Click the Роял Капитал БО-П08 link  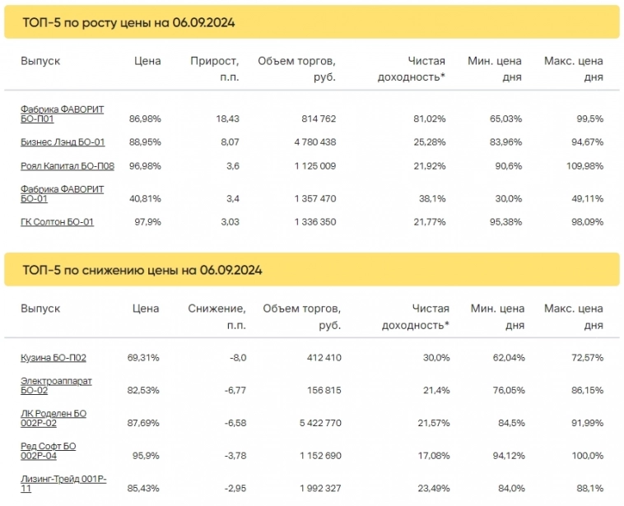[x=68, y=166]
